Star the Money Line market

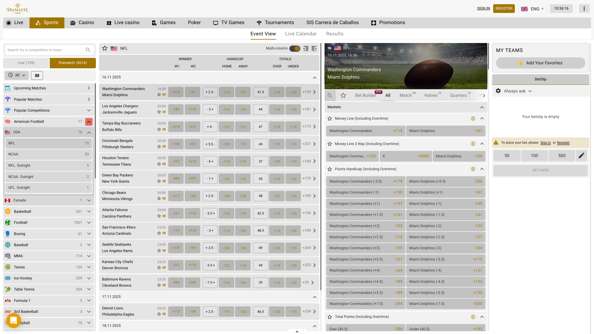tap(330, 118)
